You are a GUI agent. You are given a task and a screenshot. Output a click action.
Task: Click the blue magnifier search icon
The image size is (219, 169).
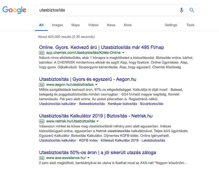click(x=192, y=10)
